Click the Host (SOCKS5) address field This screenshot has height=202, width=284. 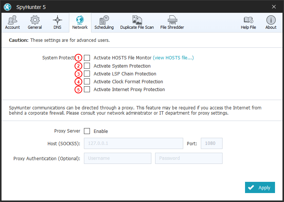133,143
